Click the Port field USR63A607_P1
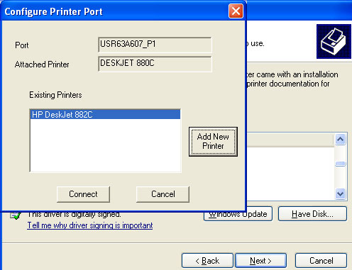 [155, 45]
